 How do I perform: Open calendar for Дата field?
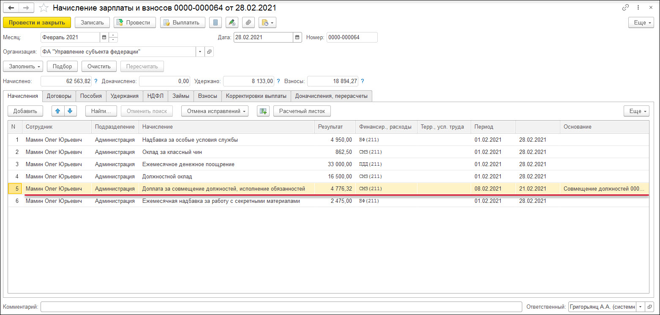(x=298, y=37)
